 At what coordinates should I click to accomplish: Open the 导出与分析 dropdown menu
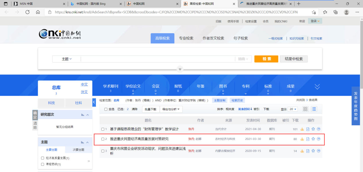(171, 109)
